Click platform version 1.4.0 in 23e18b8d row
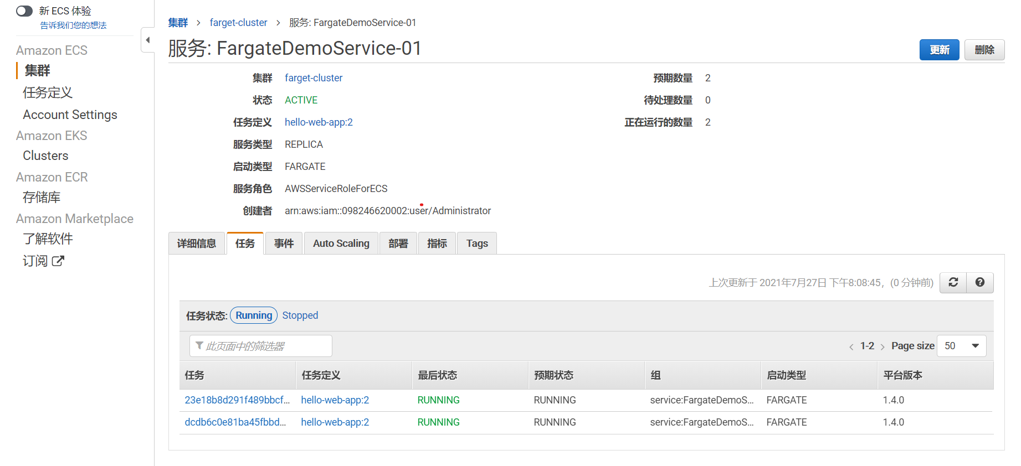 point(893,400)
